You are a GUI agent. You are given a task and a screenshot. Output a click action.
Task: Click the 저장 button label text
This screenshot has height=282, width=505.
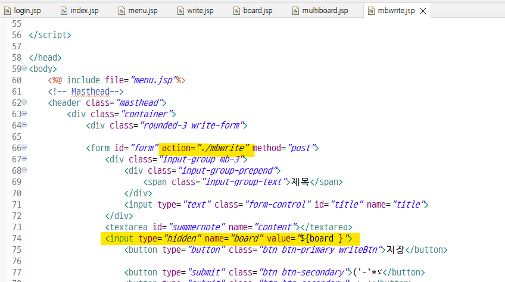pos(395,250)
